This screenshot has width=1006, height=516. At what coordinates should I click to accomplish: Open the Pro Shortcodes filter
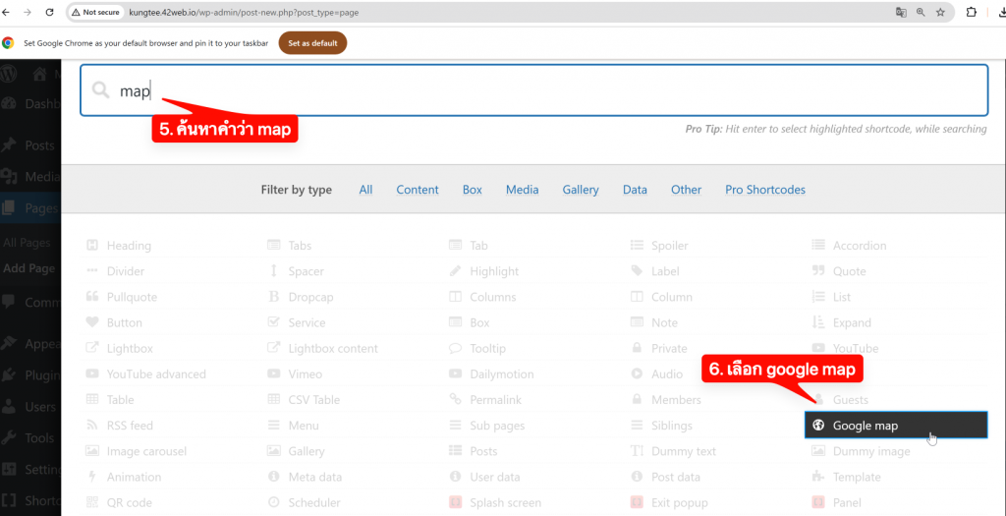[764, 190]
